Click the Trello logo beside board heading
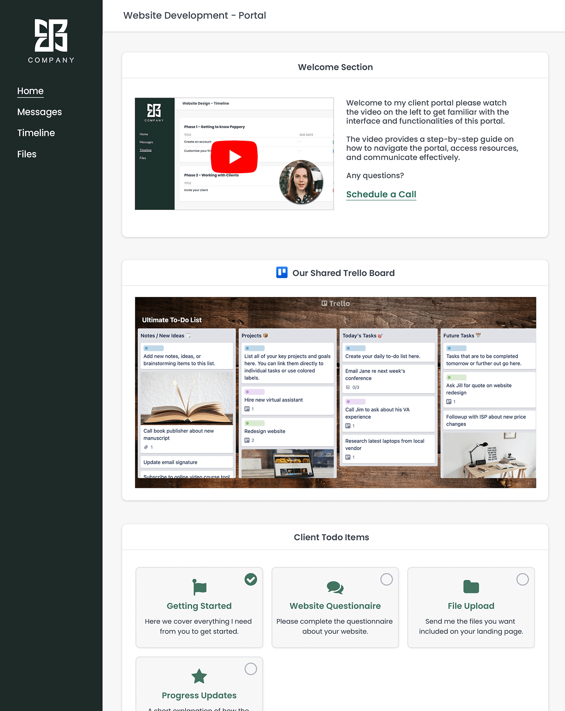565x711 pixels. tap(282, 273)
